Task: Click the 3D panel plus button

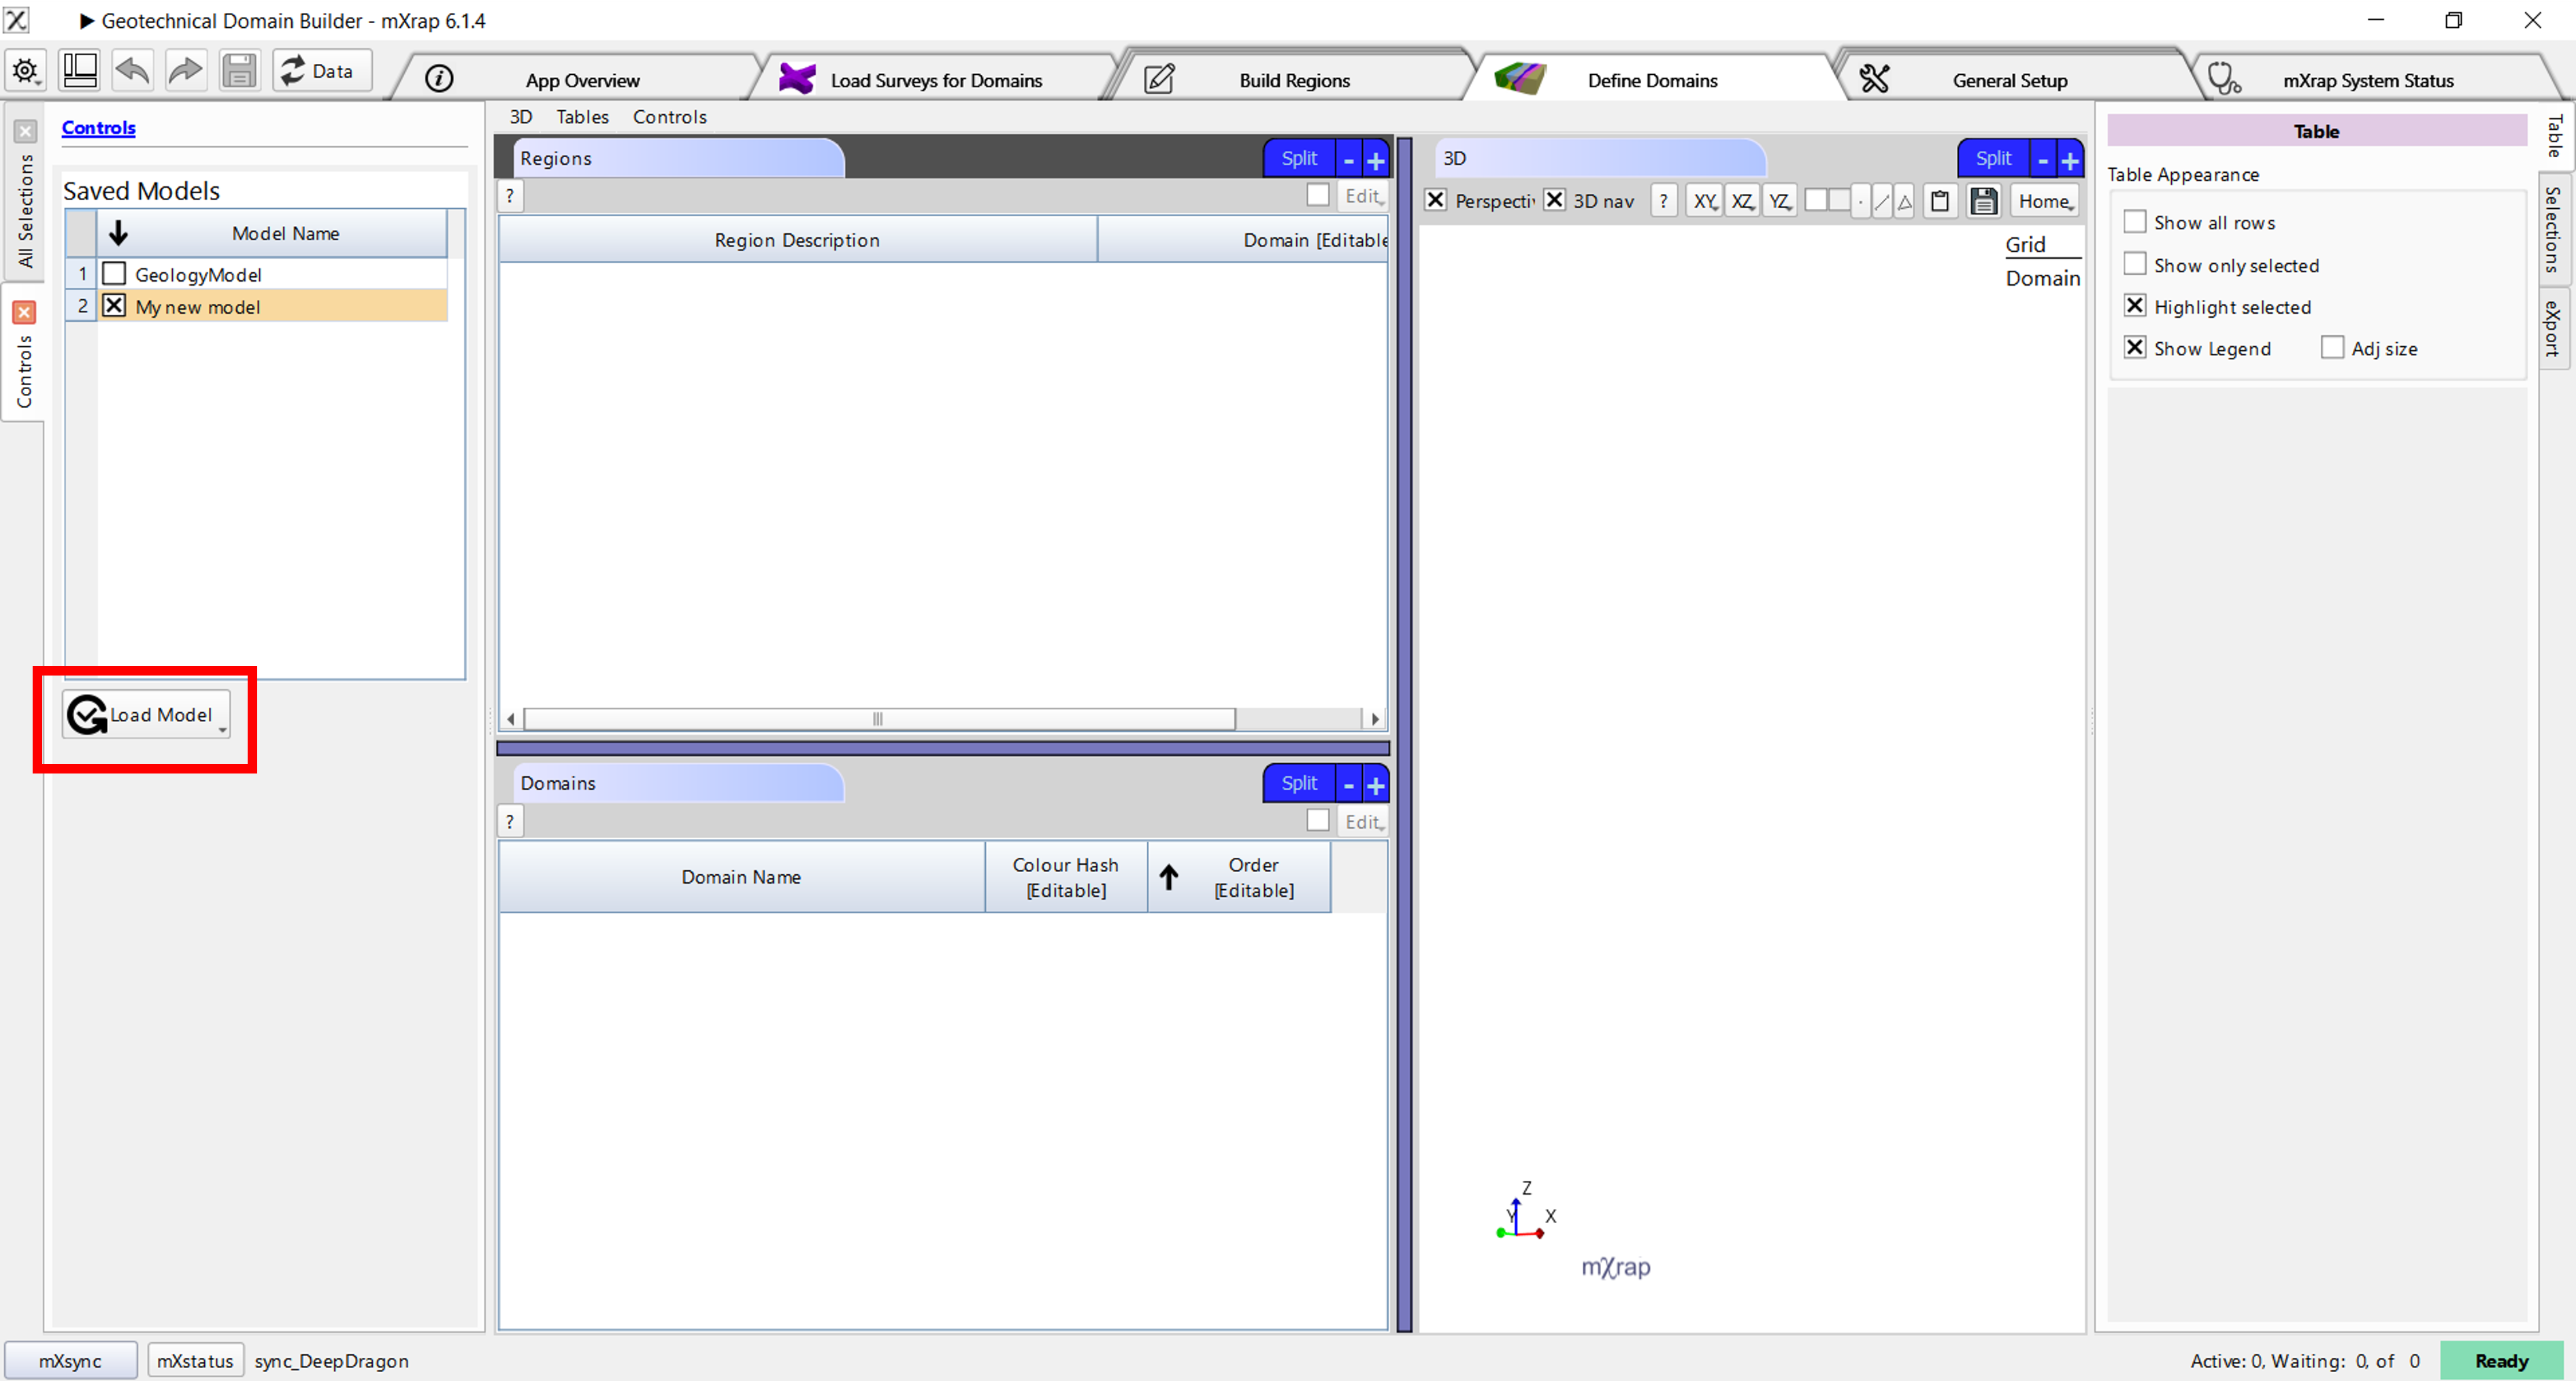Action: tap(2069, 159)
